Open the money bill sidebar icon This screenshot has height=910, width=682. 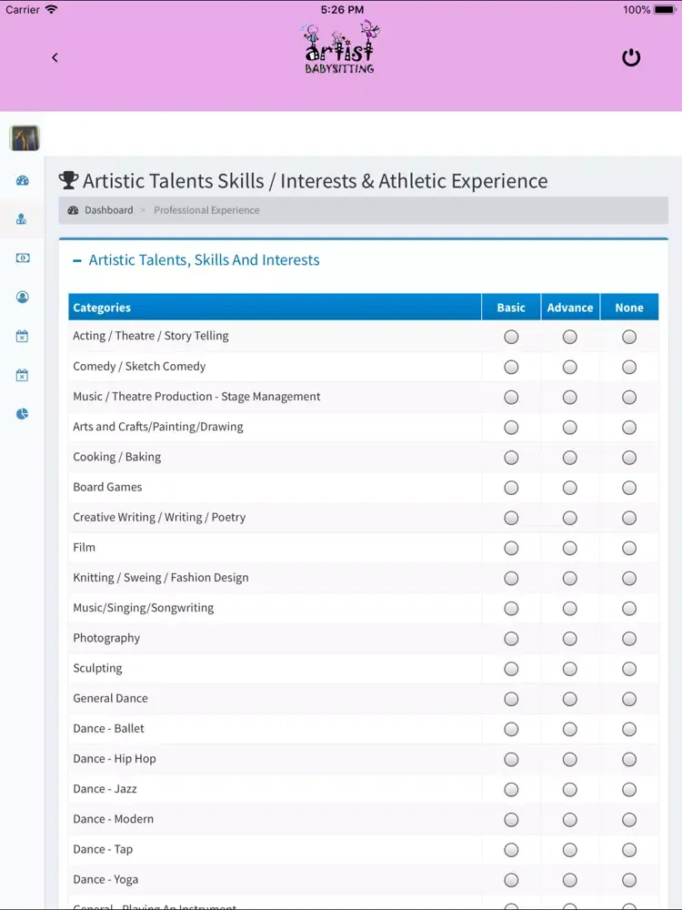coord(23,258)
